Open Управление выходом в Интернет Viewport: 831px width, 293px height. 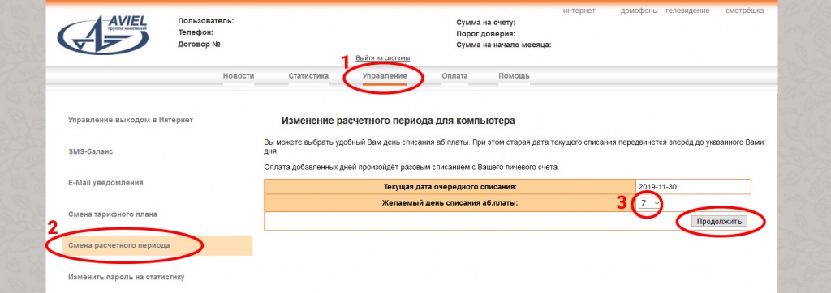(131, 120)
